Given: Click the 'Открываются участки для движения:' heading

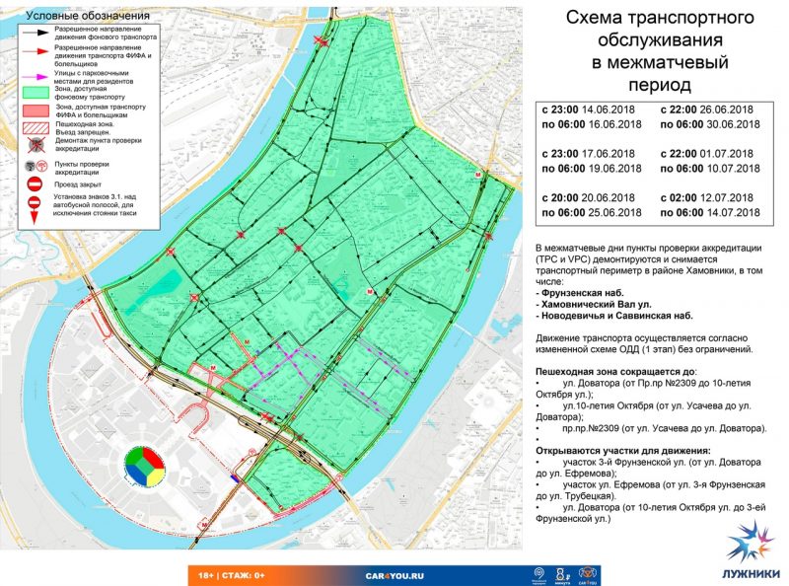Looking at the screenshot, I should pos(623,451).
